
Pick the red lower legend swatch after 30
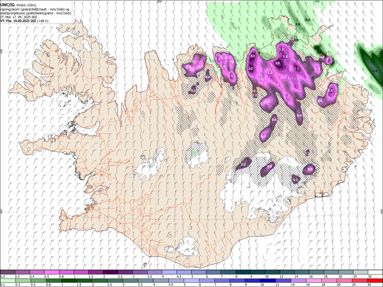(x=375, y=280)
